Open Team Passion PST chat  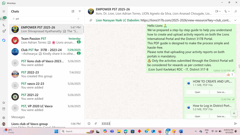(x=46, y=40)
